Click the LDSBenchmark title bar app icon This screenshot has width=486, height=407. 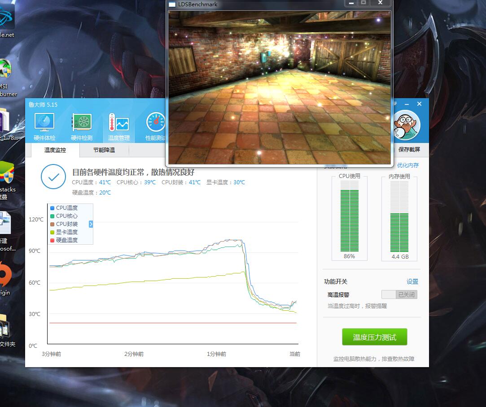(x=172, y=4)
